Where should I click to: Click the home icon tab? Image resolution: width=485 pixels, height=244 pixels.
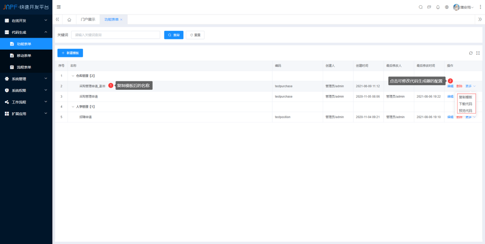pos(69,19)
